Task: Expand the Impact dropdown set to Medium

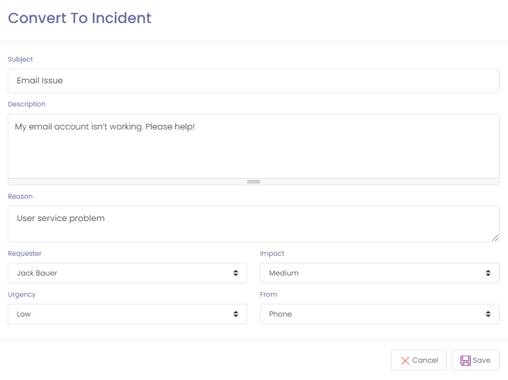Action: pos(379,273)
